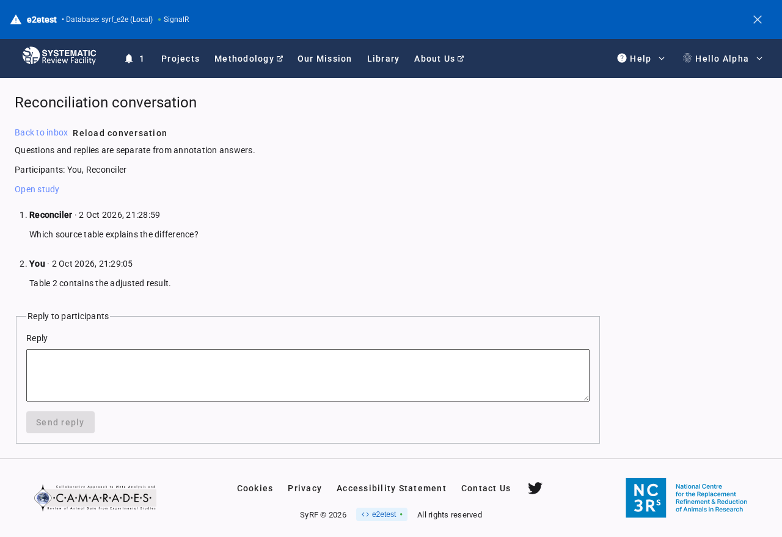Click 'Participants: You, Reconciler' text
Viewport: 782px width, 537px height.
[x=71, y=170]
